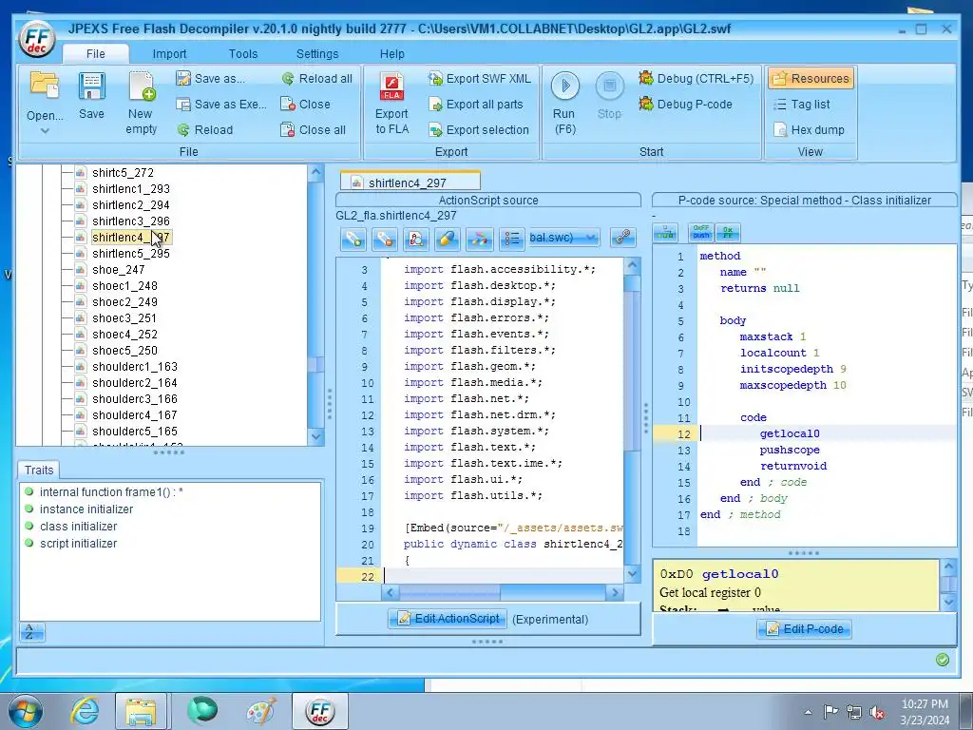Click the colorful graph icon in ActionScript toolbar
This screenshot has height=730, width=973.
479,238
